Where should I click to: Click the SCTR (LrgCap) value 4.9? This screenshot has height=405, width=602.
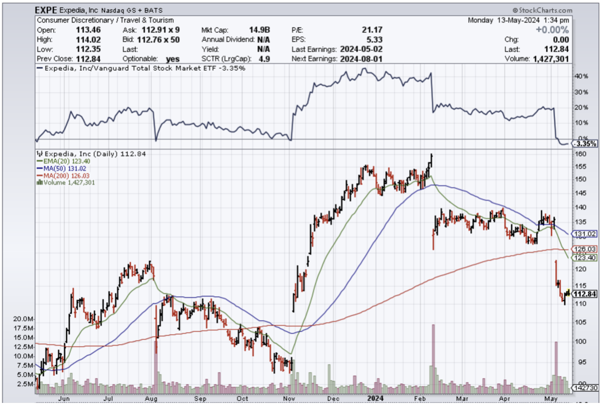pos(264,59)
